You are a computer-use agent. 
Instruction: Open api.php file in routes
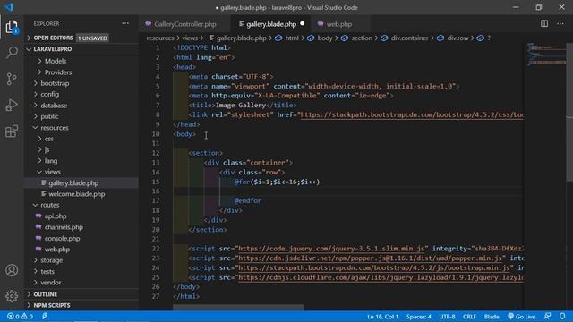tap(56, 216)
